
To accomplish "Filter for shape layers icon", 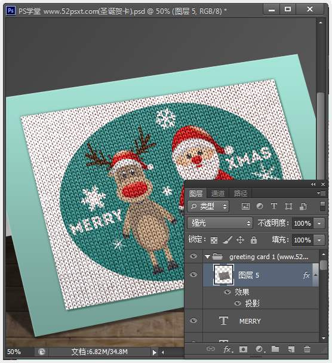I will [x=288, y=206].
